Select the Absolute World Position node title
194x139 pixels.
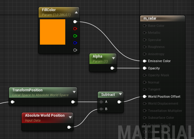(x=45, y=115)
